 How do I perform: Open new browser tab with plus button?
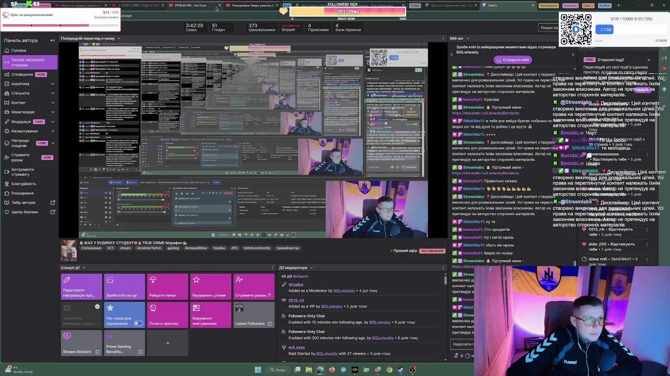tap(618, 5)
